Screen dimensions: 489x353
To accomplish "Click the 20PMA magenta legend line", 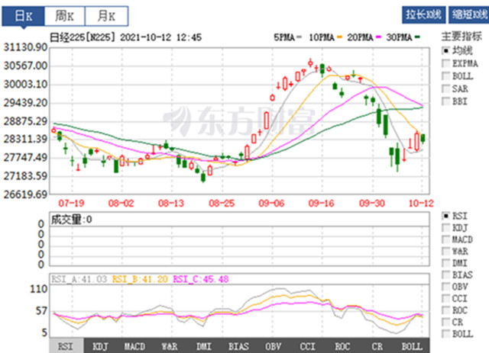I will coord(380,37).
